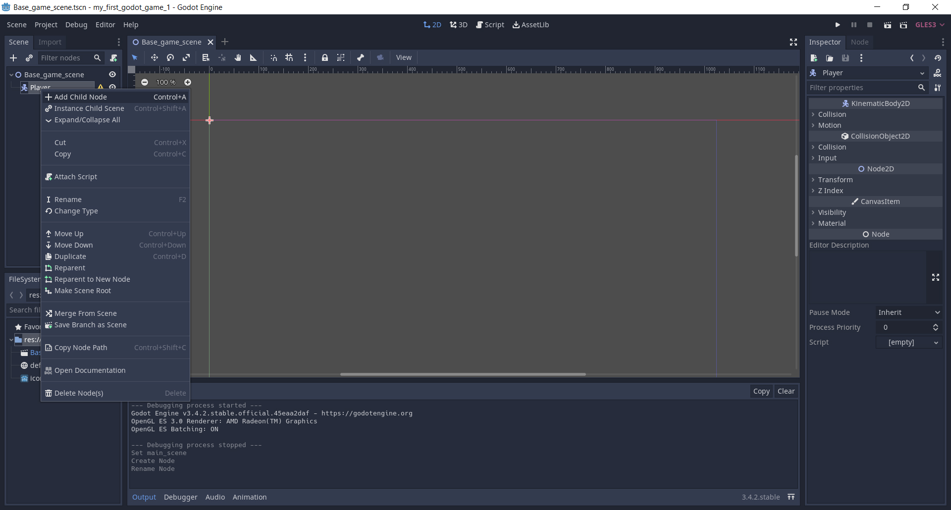Attach a script using the Scene dock script icon
Screen dimensions: 951x510
113,58
